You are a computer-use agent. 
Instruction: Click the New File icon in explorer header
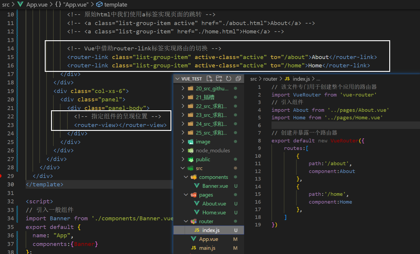click(x=209, y=78)
